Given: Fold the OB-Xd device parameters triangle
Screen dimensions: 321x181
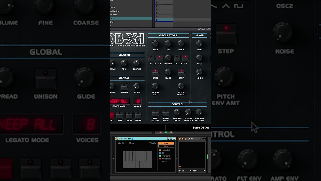Looking at the screenshot, I should pyautogui.click(x=183, y=139).
